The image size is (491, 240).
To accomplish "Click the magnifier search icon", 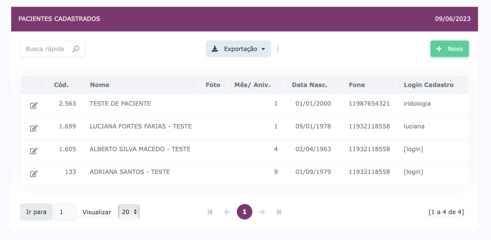I will (76, 49).
